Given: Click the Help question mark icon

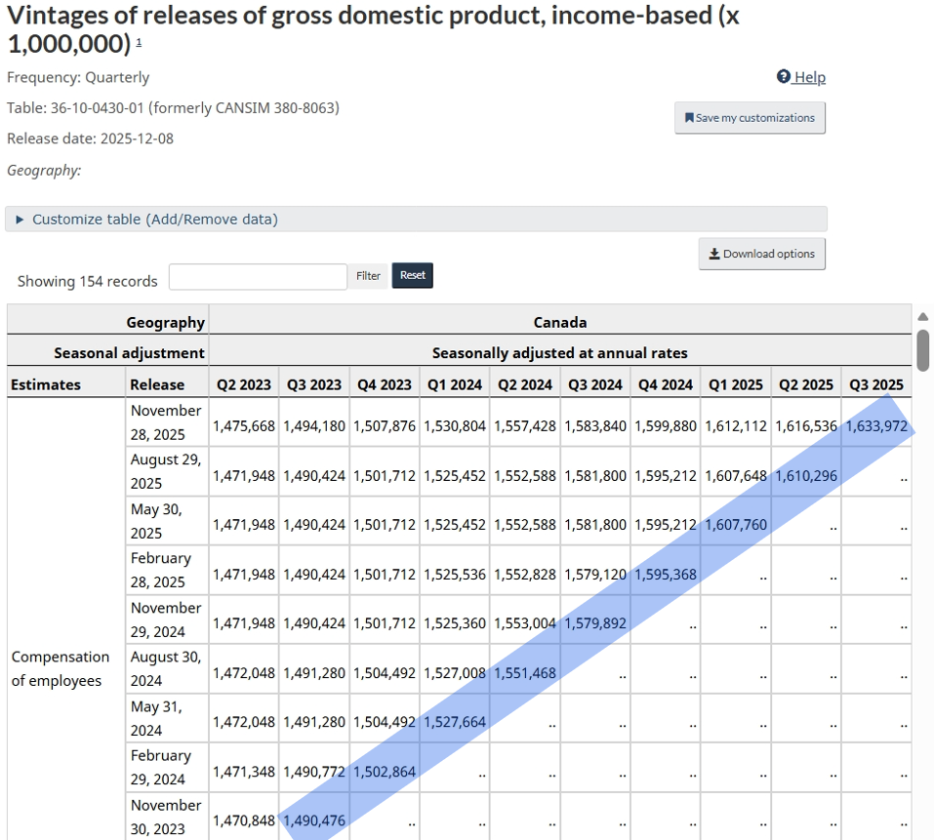Looking at the screenshot, I should pyautogui.click(x=783, y=76).
